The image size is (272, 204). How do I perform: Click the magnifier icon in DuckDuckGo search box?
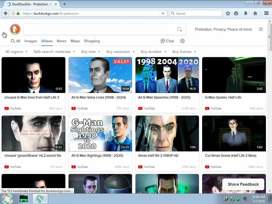[180, 29]
